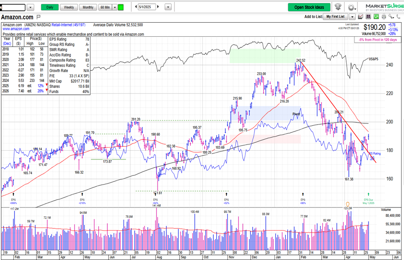Click the 'Group RS Rating' row label
This screenshot has height=260, width=404.
tap(62, 44)
